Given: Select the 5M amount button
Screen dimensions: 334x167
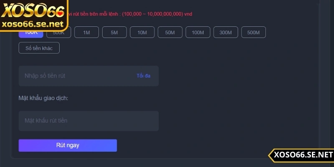Looking at the screenshot, I should click(114, 33).
